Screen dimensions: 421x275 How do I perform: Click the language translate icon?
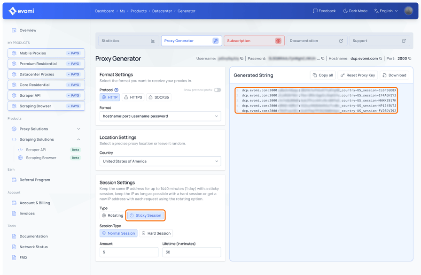(x=376, y=11)
